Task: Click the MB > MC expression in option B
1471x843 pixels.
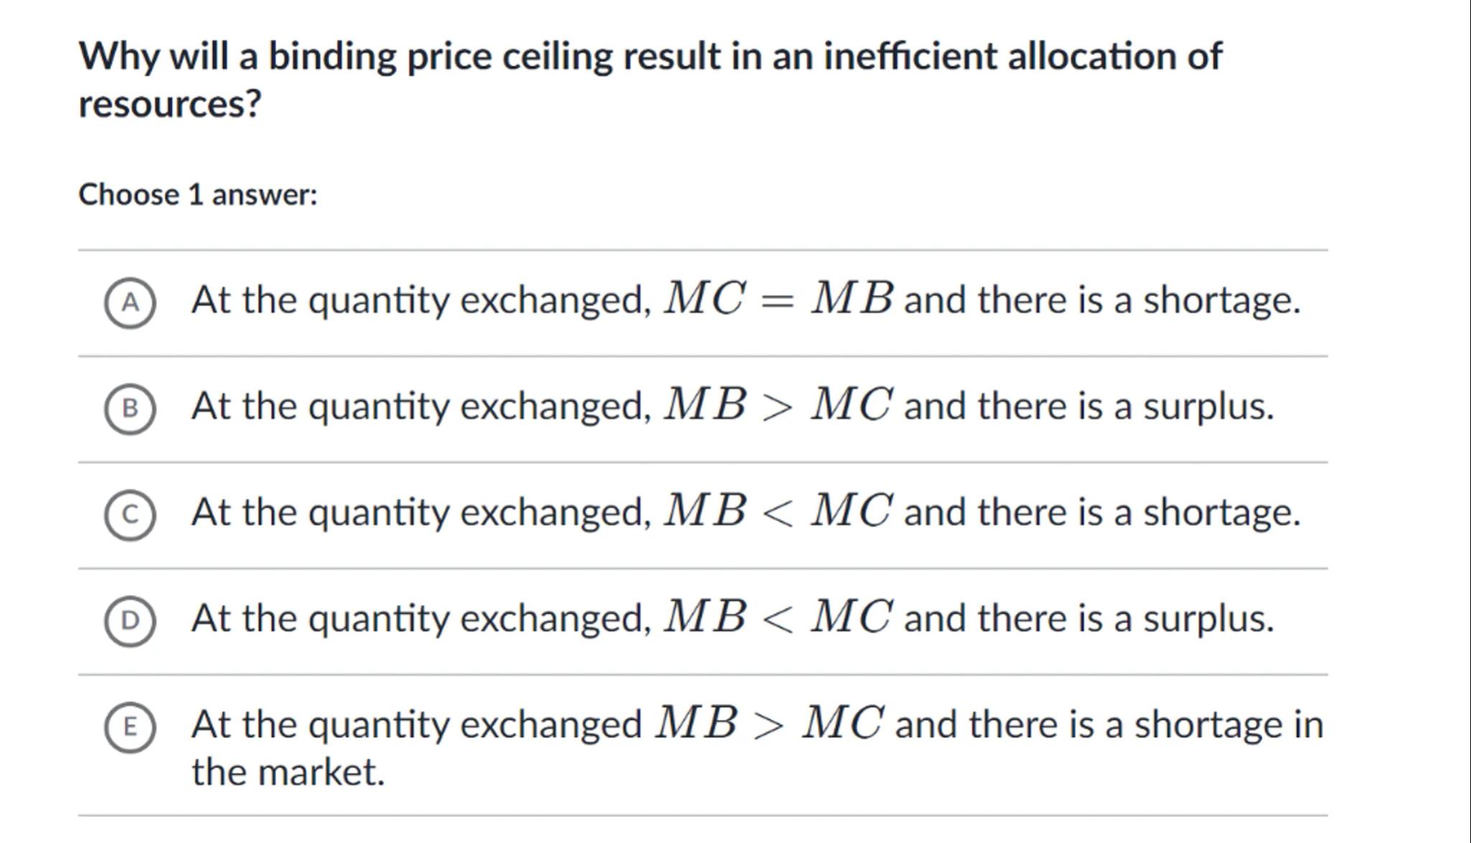Action: [779, 405]
